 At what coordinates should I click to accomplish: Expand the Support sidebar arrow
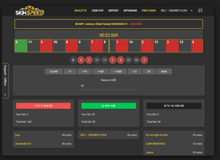click(x=5, y=95)
